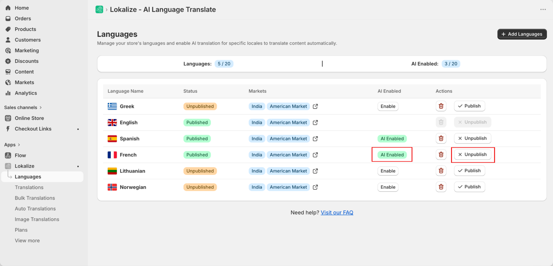Screen dimensions: 553x266
Task: Click the Languages 5 / 20 counter
Action: click(224, 64)
